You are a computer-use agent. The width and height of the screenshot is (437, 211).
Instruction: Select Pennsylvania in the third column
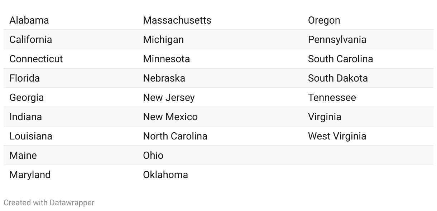337,40
